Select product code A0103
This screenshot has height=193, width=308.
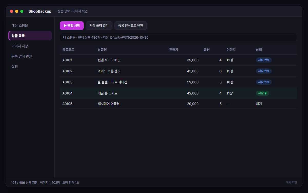pyautogui.click(x=67, y=82)
